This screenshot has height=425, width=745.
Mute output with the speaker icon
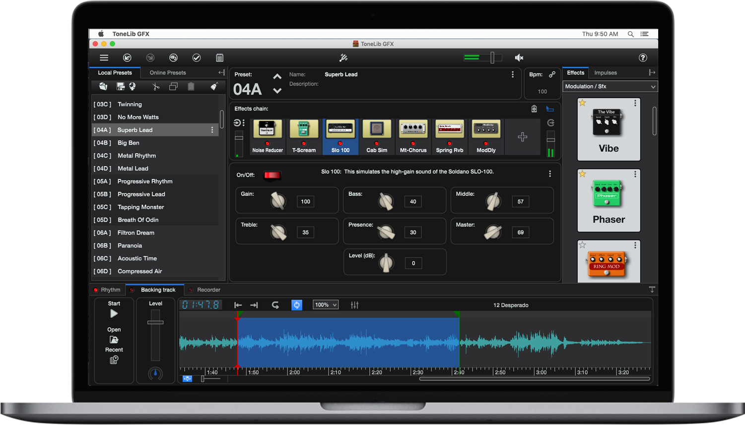point(519,58)
